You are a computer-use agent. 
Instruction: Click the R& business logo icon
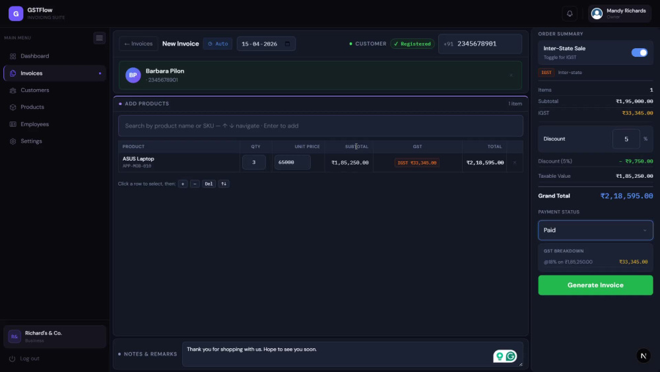(x=15, y=336)
